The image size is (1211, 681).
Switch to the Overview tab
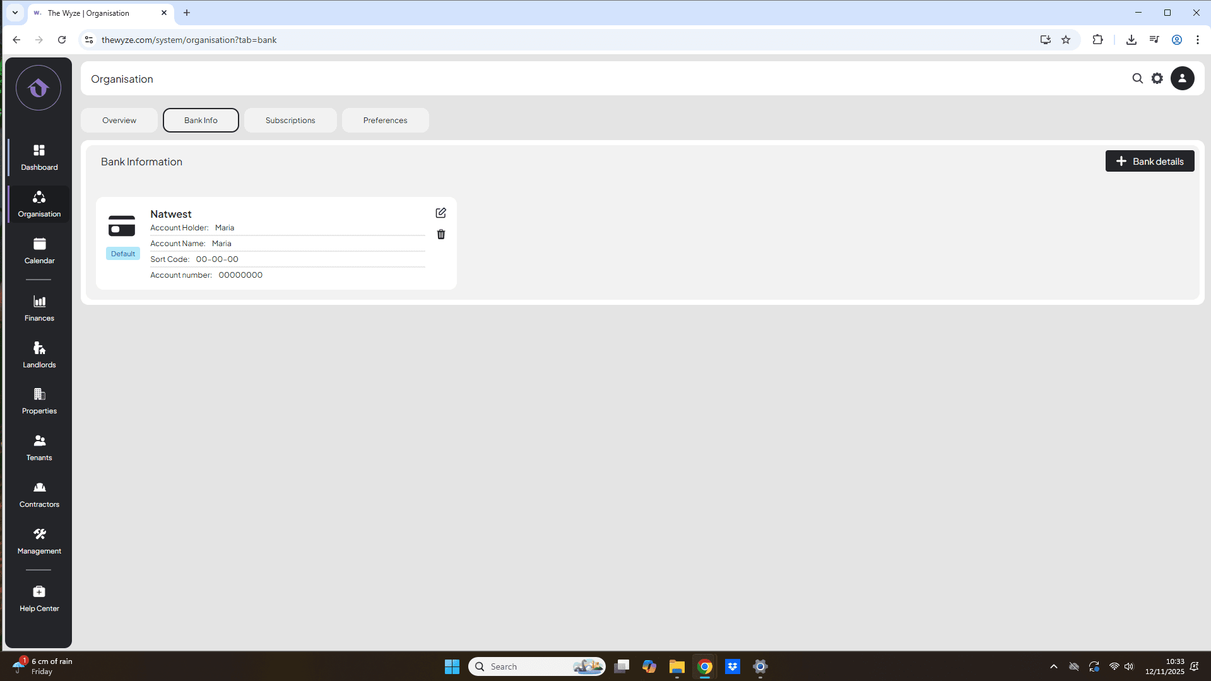119,121
